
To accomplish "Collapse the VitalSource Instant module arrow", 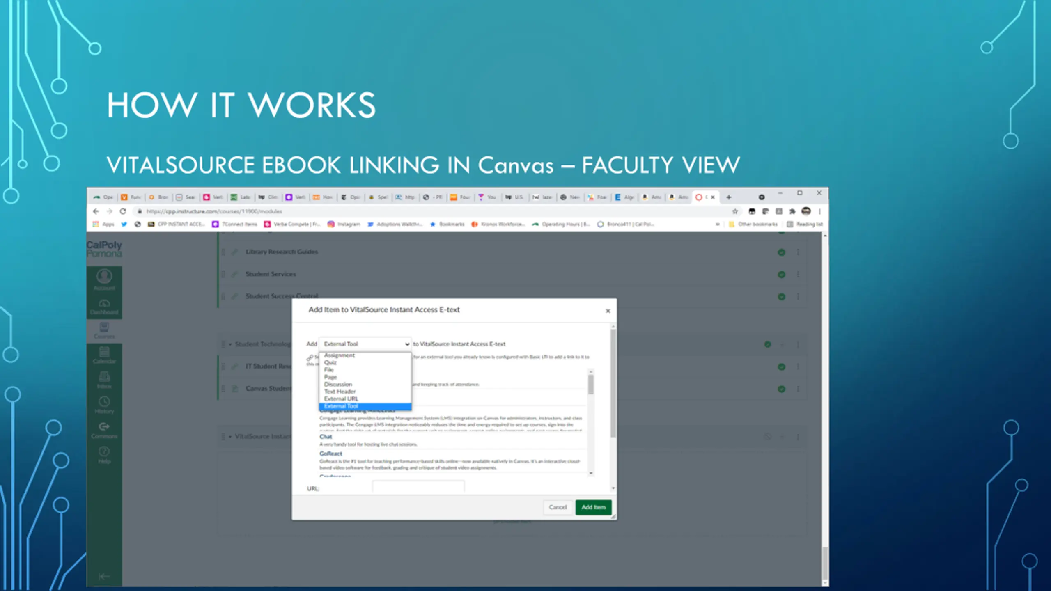I will [x=230, y=437].
